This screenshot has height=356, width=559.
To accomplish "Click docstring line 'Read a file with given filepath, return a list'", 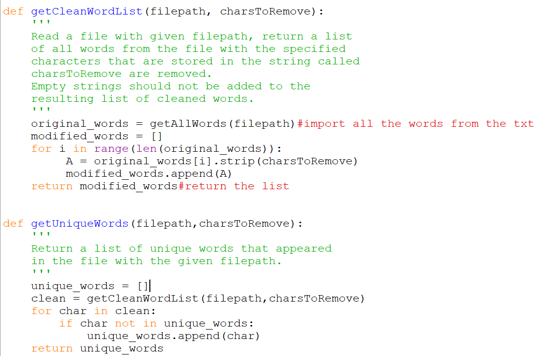I will pos(191,36).
